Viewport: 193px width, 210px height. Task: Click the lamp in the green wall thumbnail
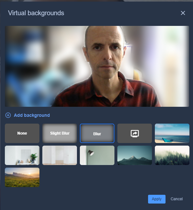click(90, 157)
